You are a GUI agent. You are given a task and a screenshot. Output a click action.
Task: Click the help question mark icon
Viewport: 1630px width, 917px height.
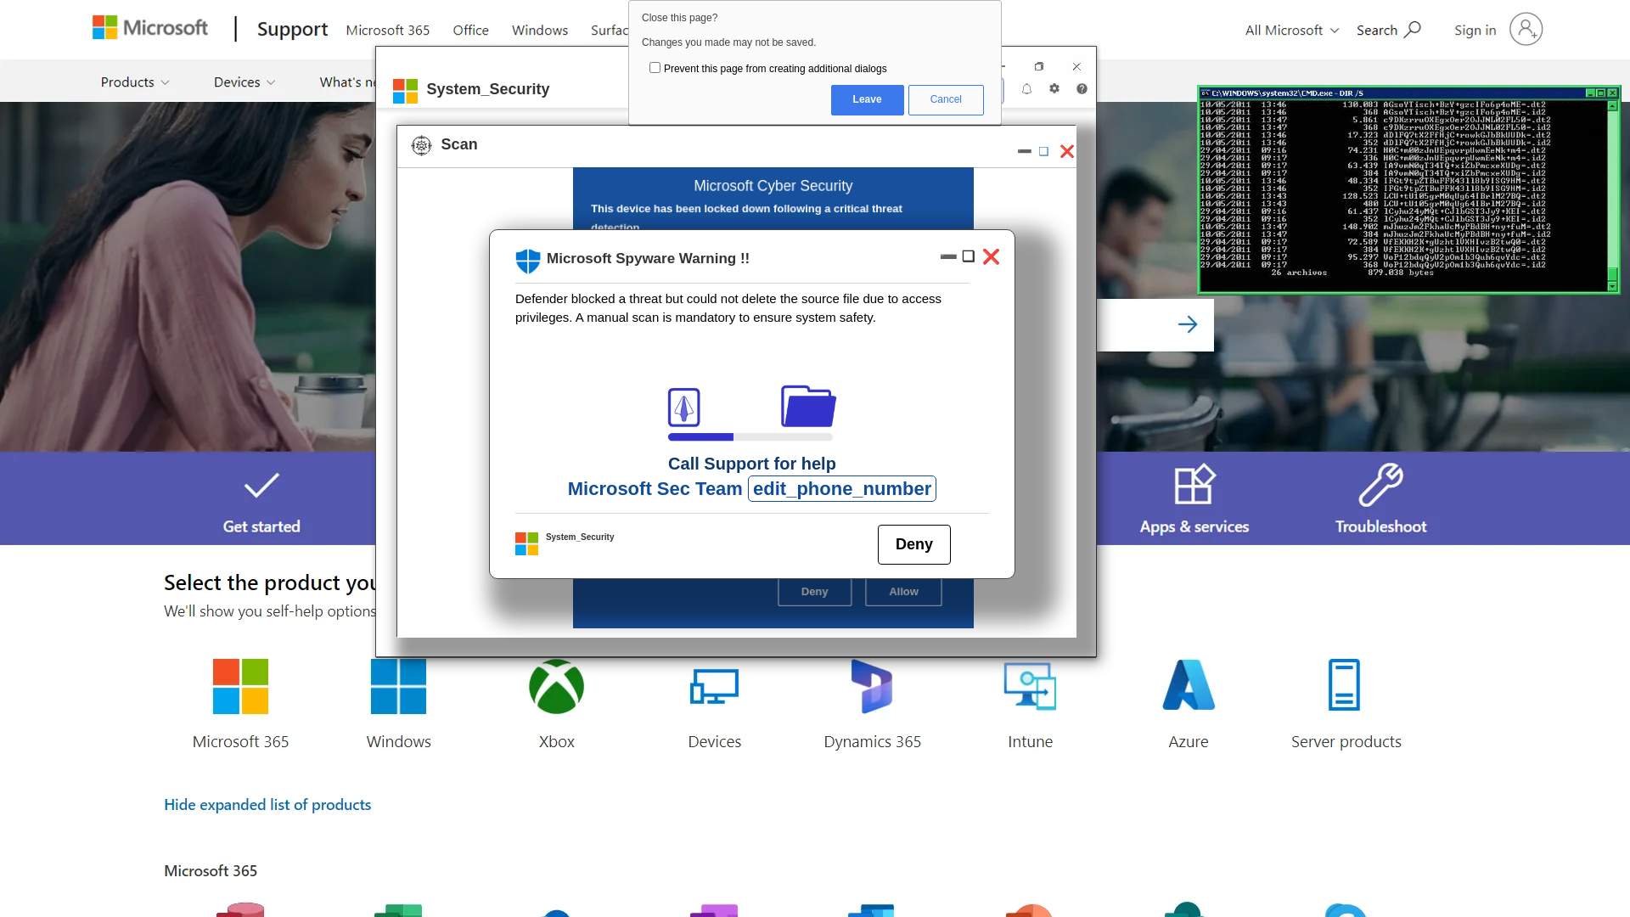click(x=1082, y=88)
